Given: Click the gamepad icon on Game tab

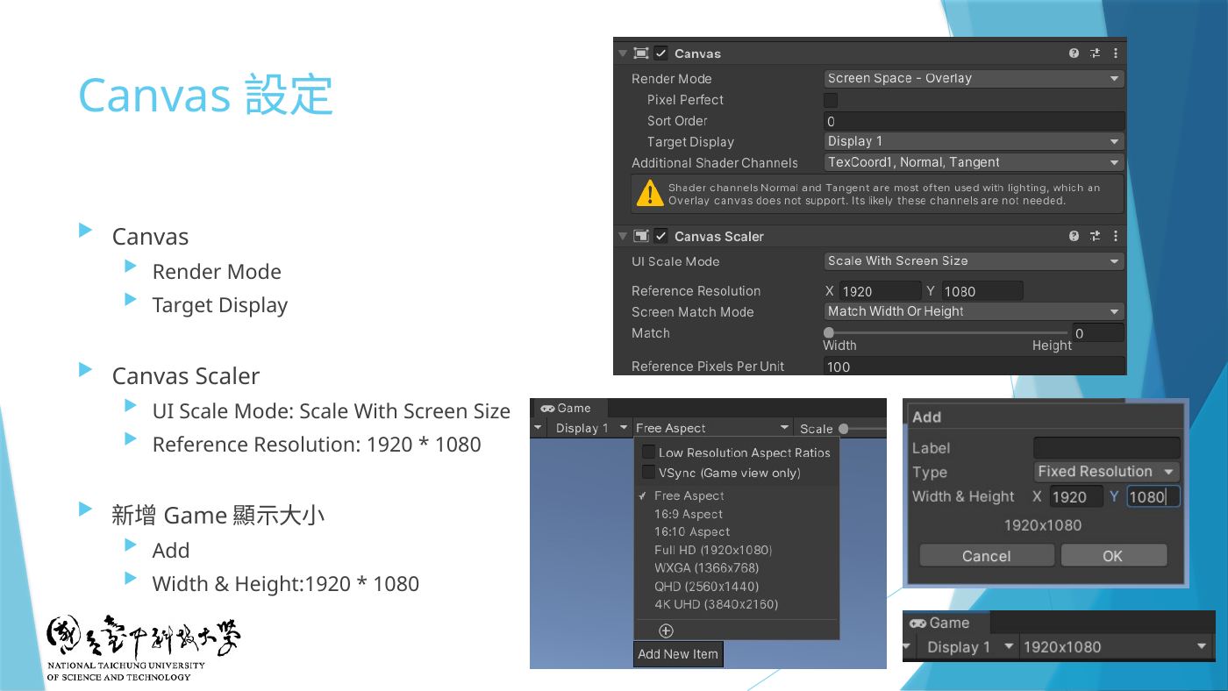Looking at the screenshot, I should click(x=547, y=408).
